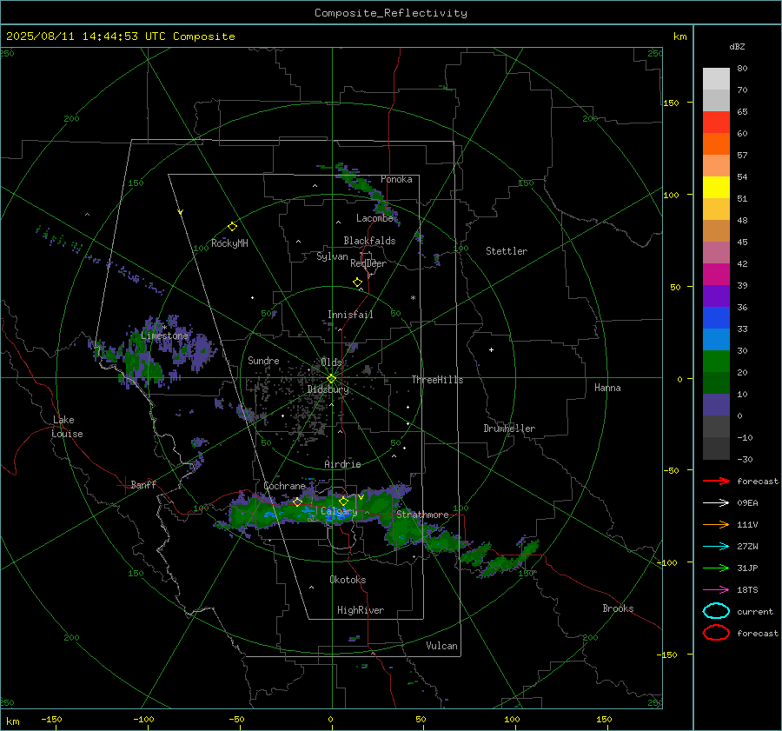The width and height of the screenshot is (782, 731).
Task: Click the Brooks label
Action: pos(618,608)
